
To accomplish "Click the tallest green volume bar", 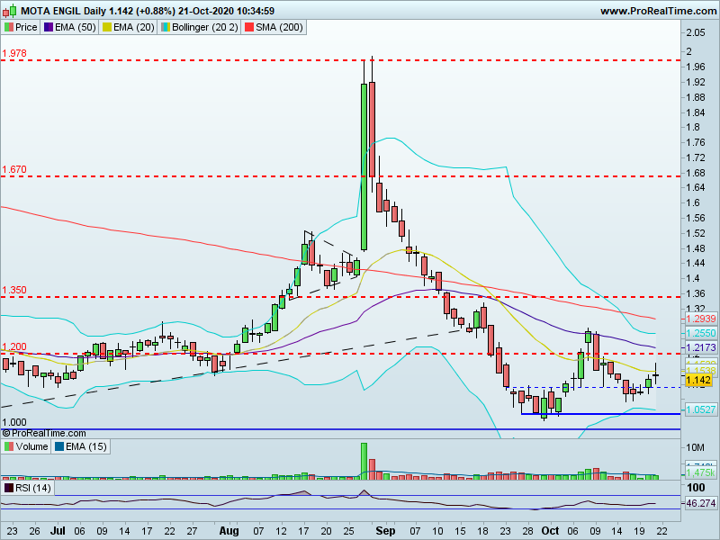I will (364, 461).
